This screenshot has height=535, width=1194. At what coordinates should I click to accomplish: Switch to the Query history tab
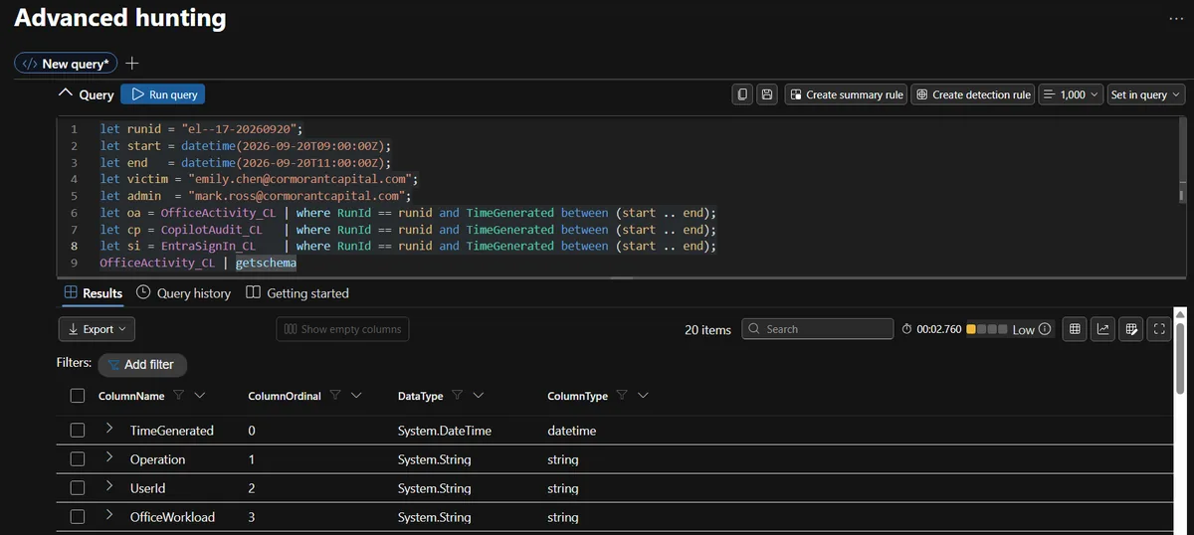183,293
